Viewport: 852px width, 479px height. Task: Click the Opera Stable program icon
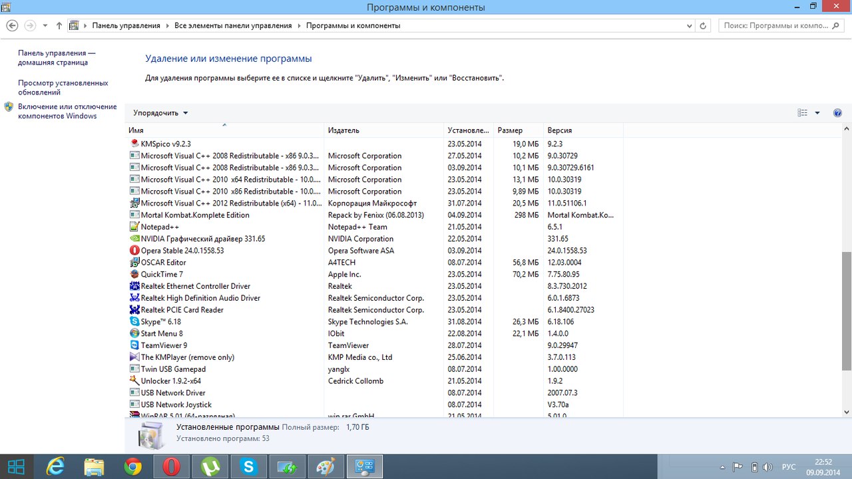tap(134, 251)
